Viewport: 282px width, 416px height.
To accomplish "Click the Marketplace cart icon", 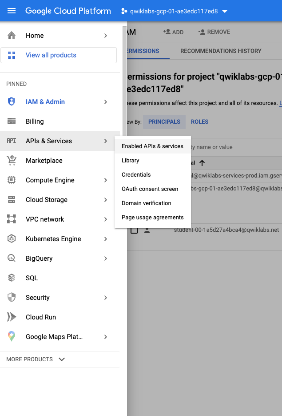I will click(x=12, y=161).
